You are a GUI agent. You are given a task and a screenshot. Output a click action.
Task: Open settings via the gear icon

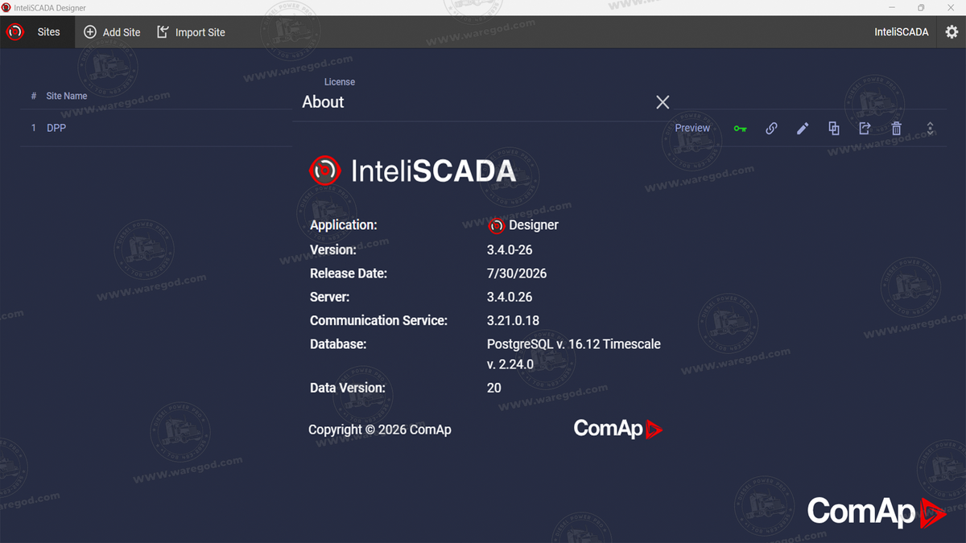[952, 32]
